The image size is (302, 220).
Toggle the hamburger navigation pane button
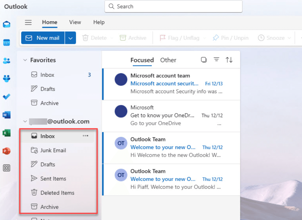[x=28, y=23]
